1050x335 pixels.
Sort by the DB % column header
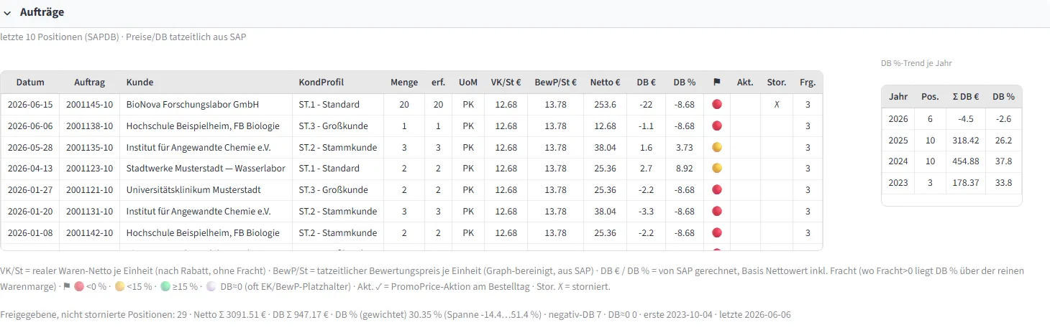point(685,82)
